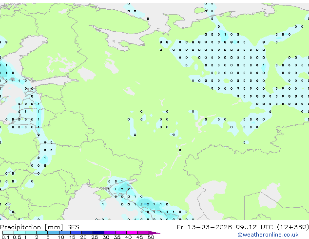The image size is (309, 239).
Task: Pick the 5–10 mm legend color box
Action: point(54,233)
